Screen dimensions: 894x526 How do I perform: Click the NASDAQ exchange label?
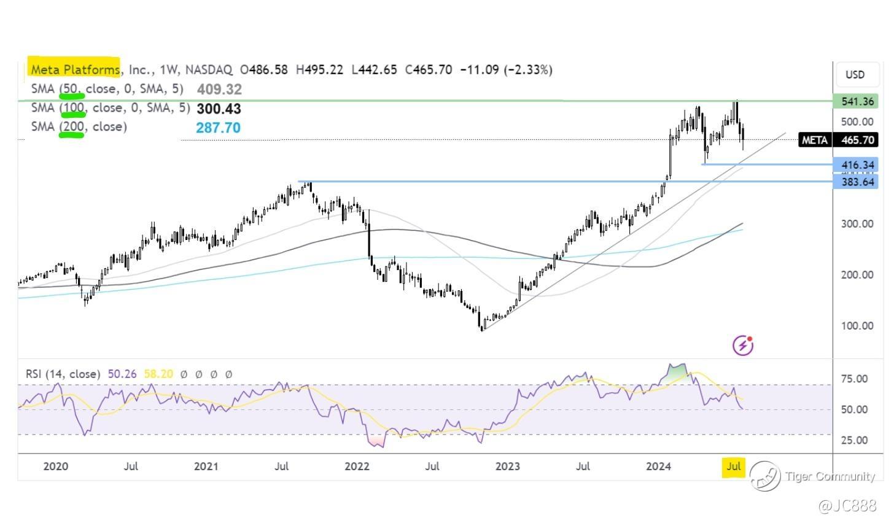[x=209, y=69]
